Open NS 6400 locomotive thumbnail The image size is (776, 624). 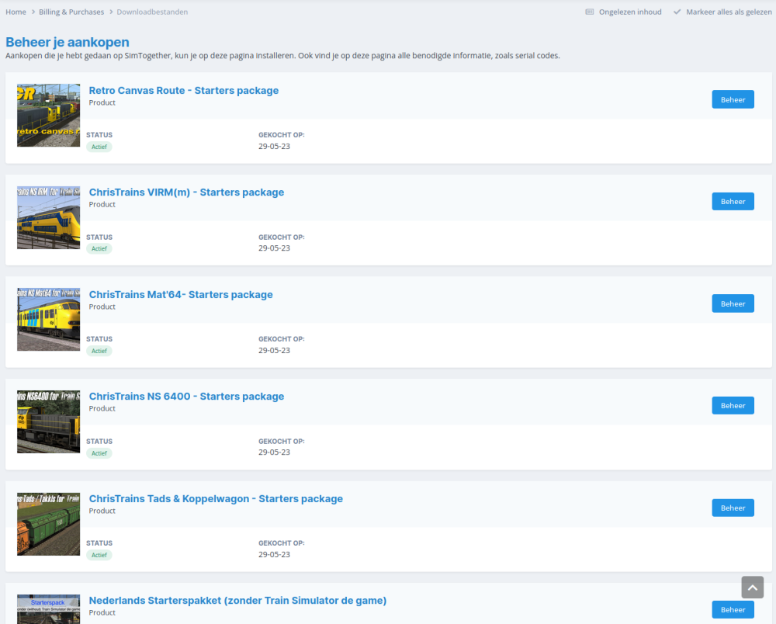click(48, 421)
